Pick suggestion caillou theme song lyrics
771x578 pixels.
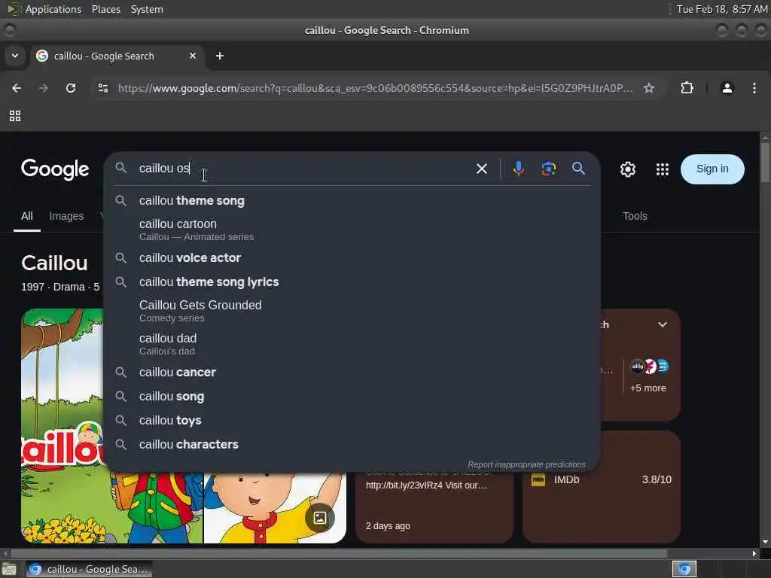tap(352, 281)
